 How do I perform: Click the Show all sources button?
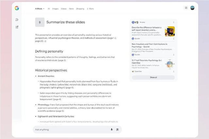(153, 77)
